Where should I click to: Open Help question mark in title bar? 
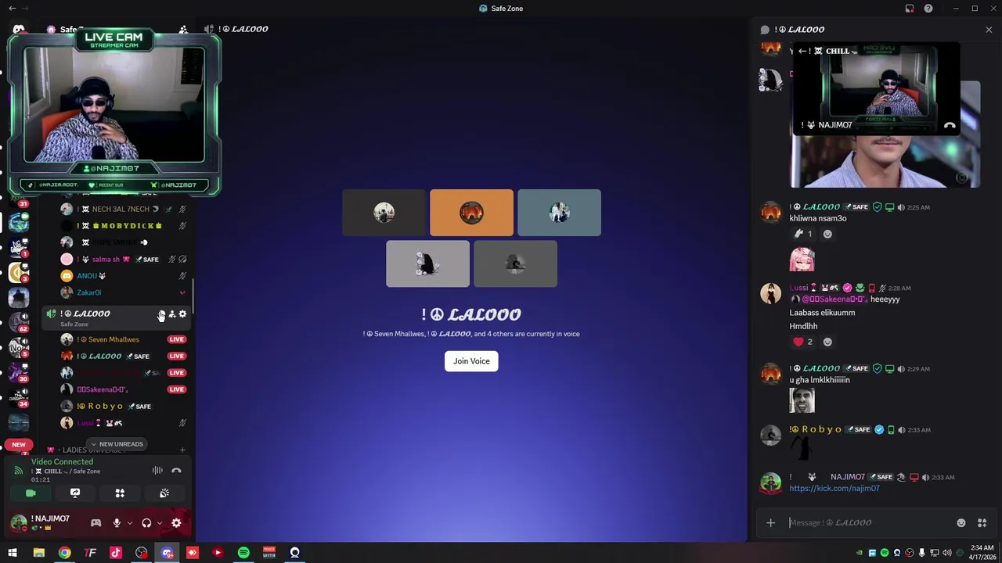(928, 9)
